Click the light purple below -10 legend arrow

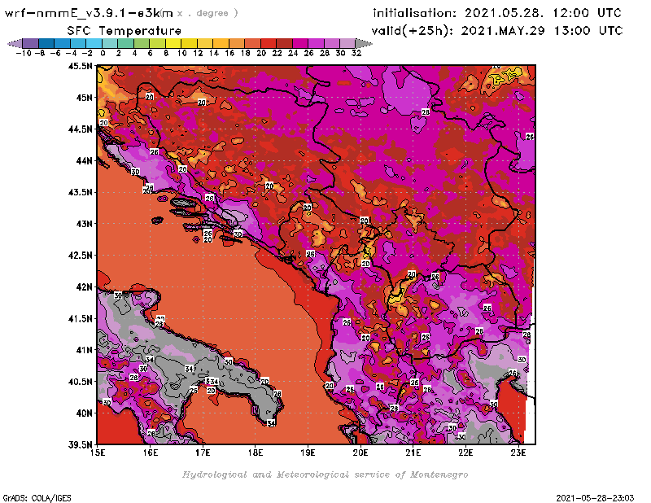tap(15, 43)
